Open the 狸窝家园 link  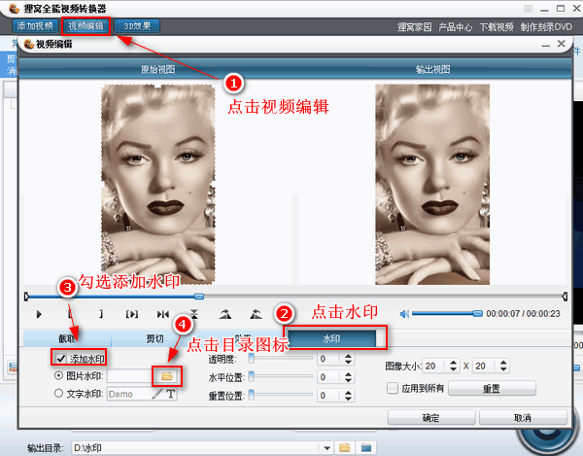pos(415,27)
